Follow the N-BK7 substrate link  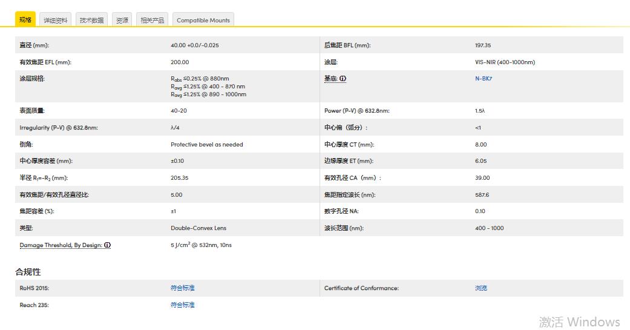[484, 79]
